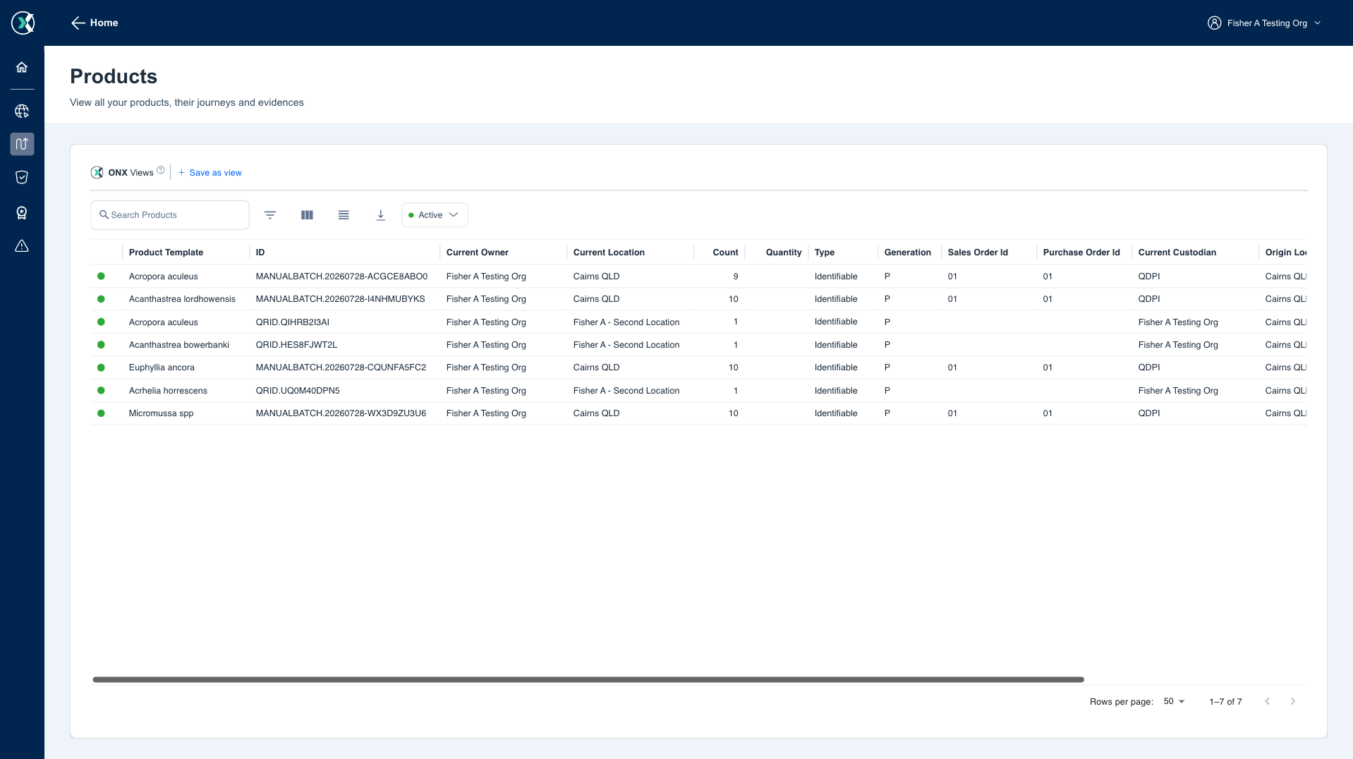This screenshot has width=1353, height=759.
Task: Open the shield checkmark icon in the sidebar
Action: click(22, 177)
